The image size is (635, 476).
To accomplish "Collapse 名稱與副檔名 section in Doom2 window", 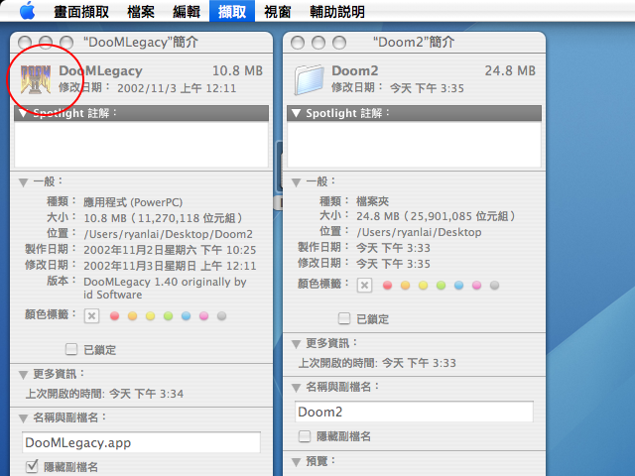I will point(296,388).
